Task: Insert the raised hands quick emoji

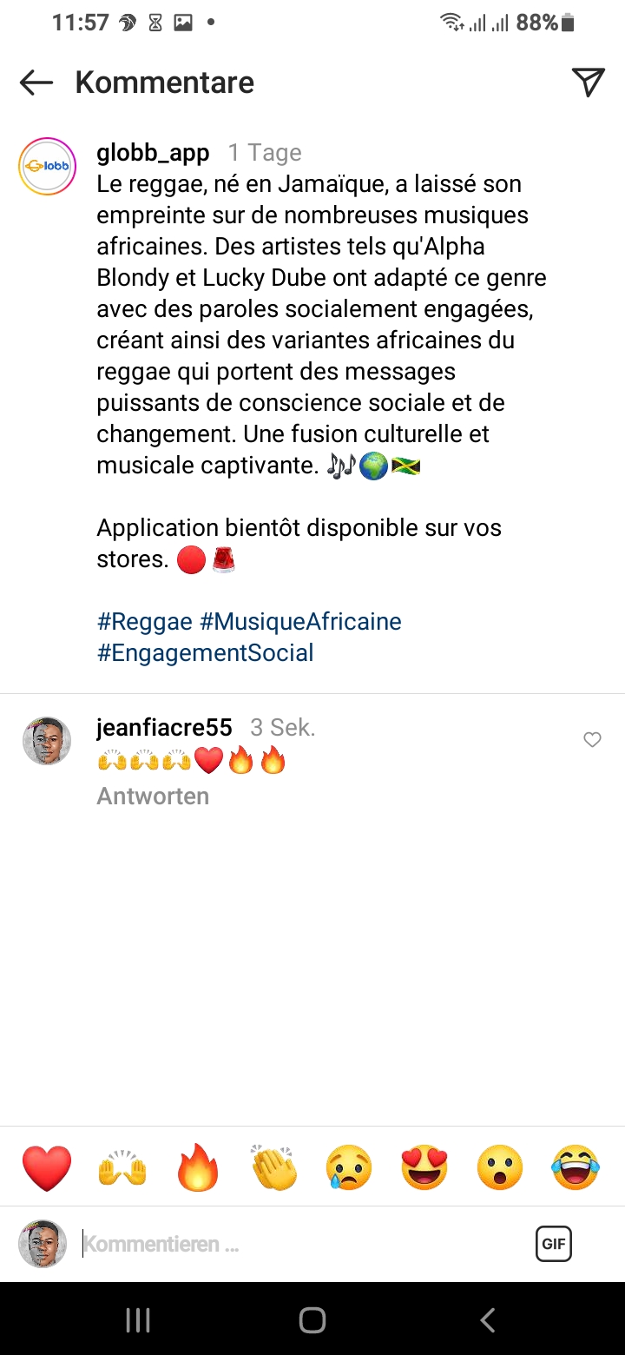Action: (x=122, y=1167)
